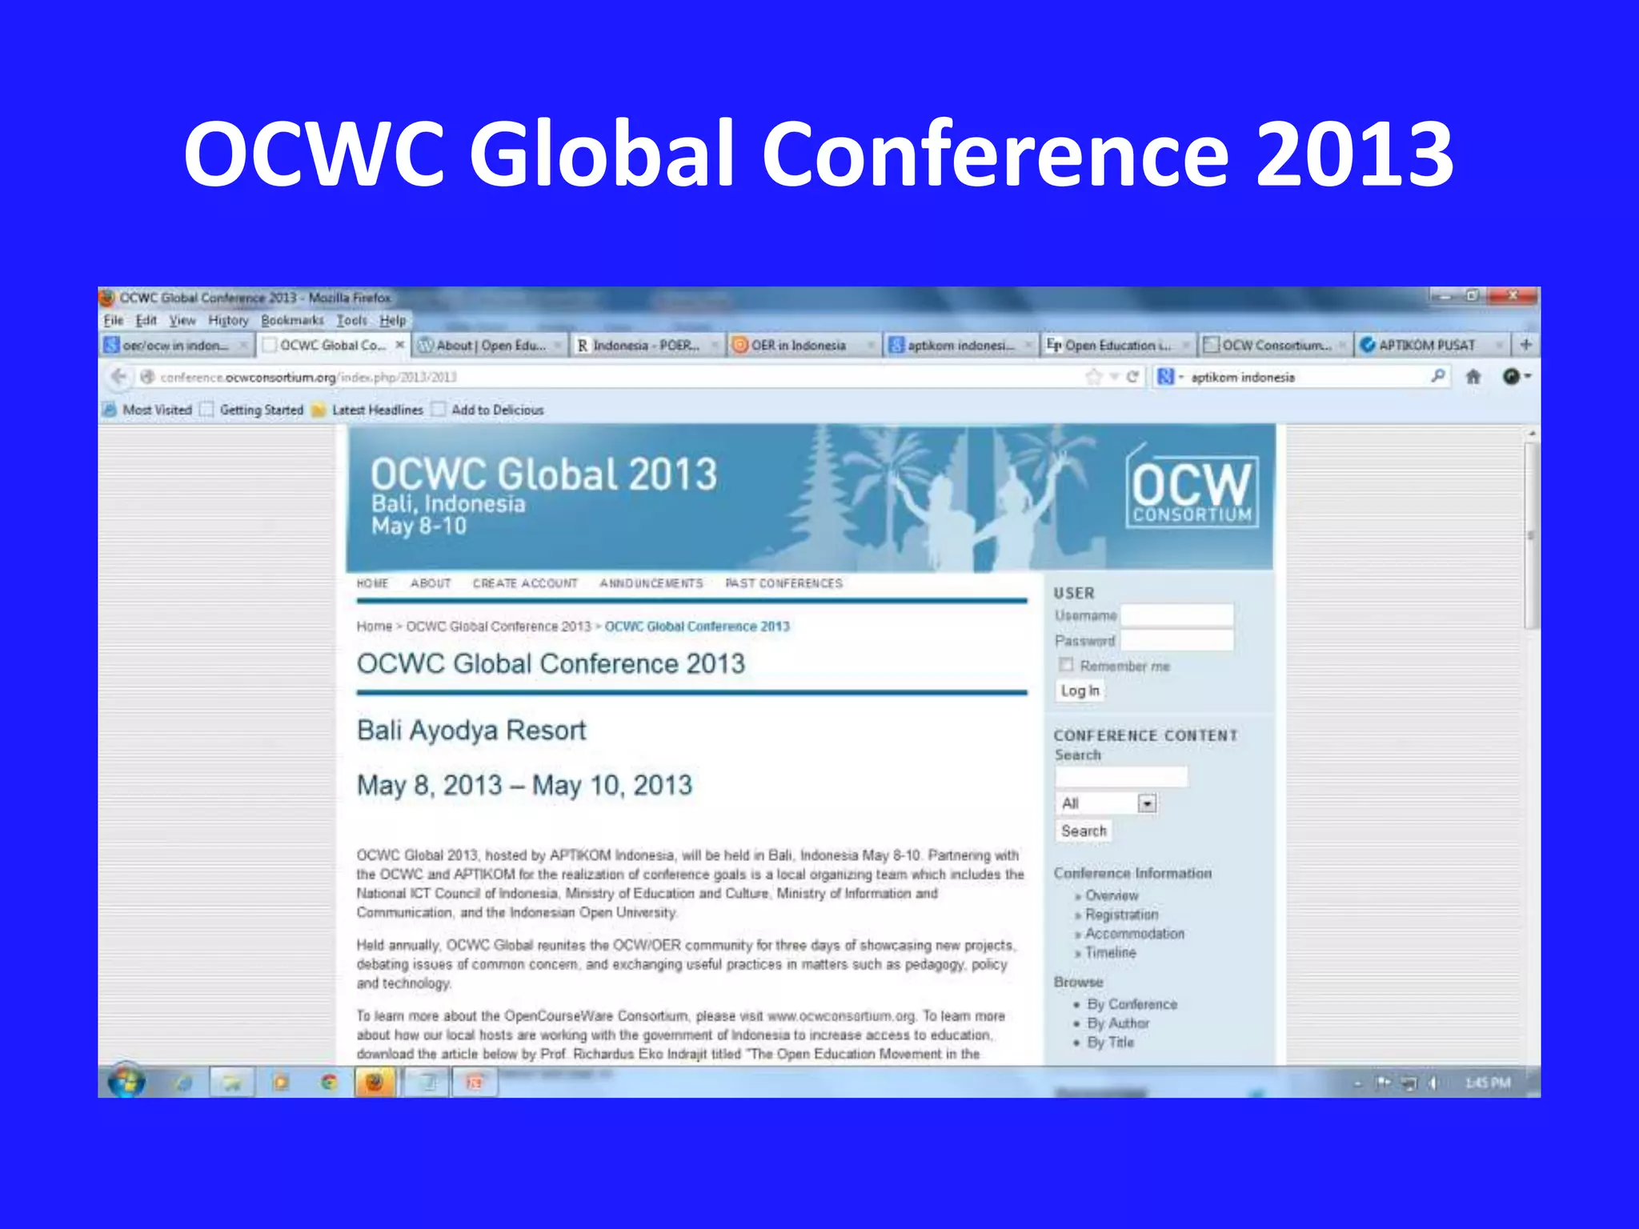Screen dimensions: 1639x1229
Task: Click the Chrome icon in taskbar
Action: 328,1083
